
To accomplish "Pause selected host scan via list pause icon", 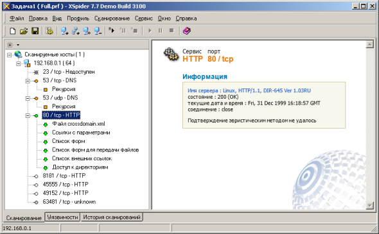I will click(123, 30).
